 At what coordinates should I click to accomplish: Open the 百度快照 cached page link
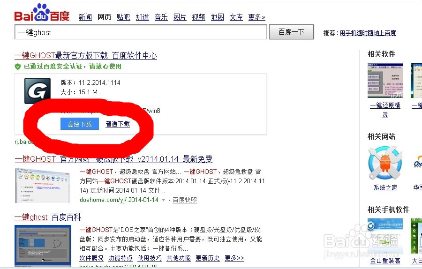(185, 200)
